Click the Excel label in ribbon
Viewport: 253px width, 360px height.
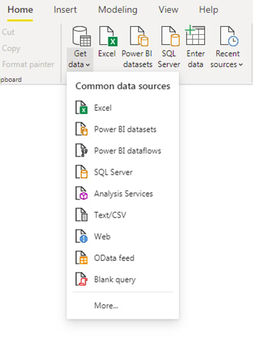point(107,54)
